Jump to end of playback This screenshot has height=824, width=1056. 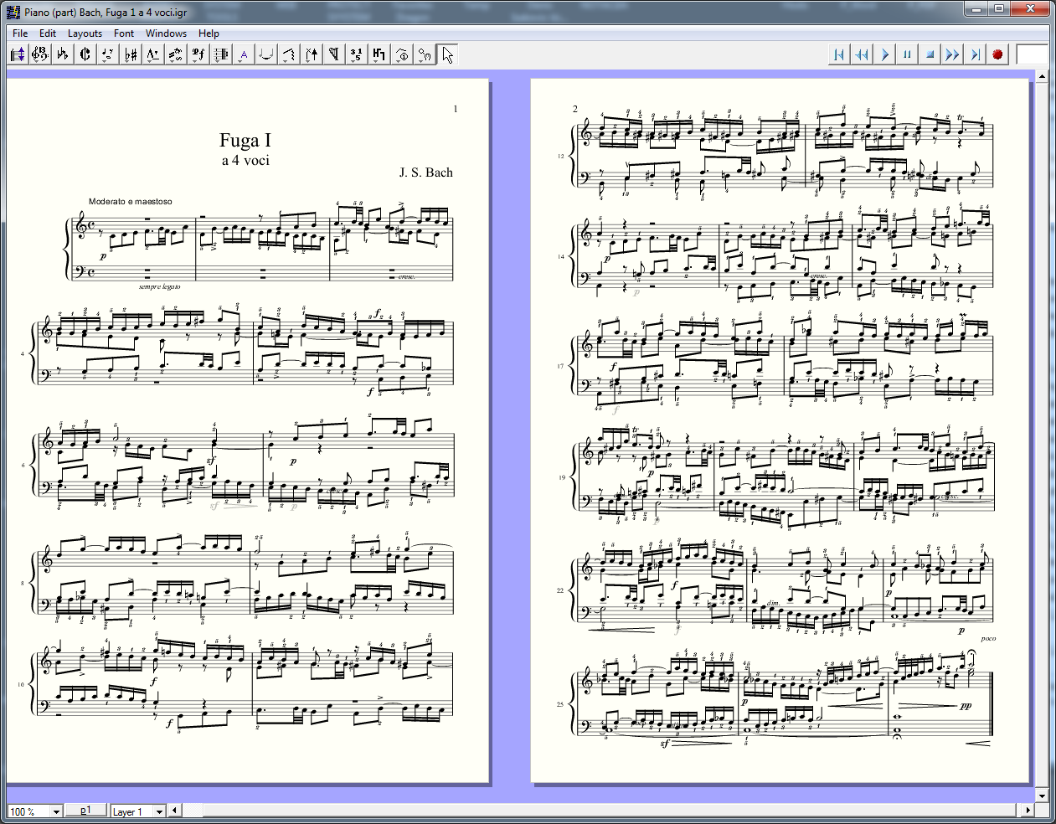click(x=975, y=54)
